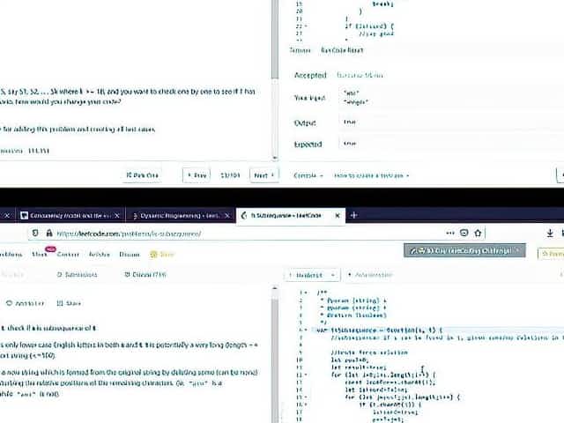Expand the language selection dropdown
Viewport: 564px width, 423px height.
[x=311, y=275]
